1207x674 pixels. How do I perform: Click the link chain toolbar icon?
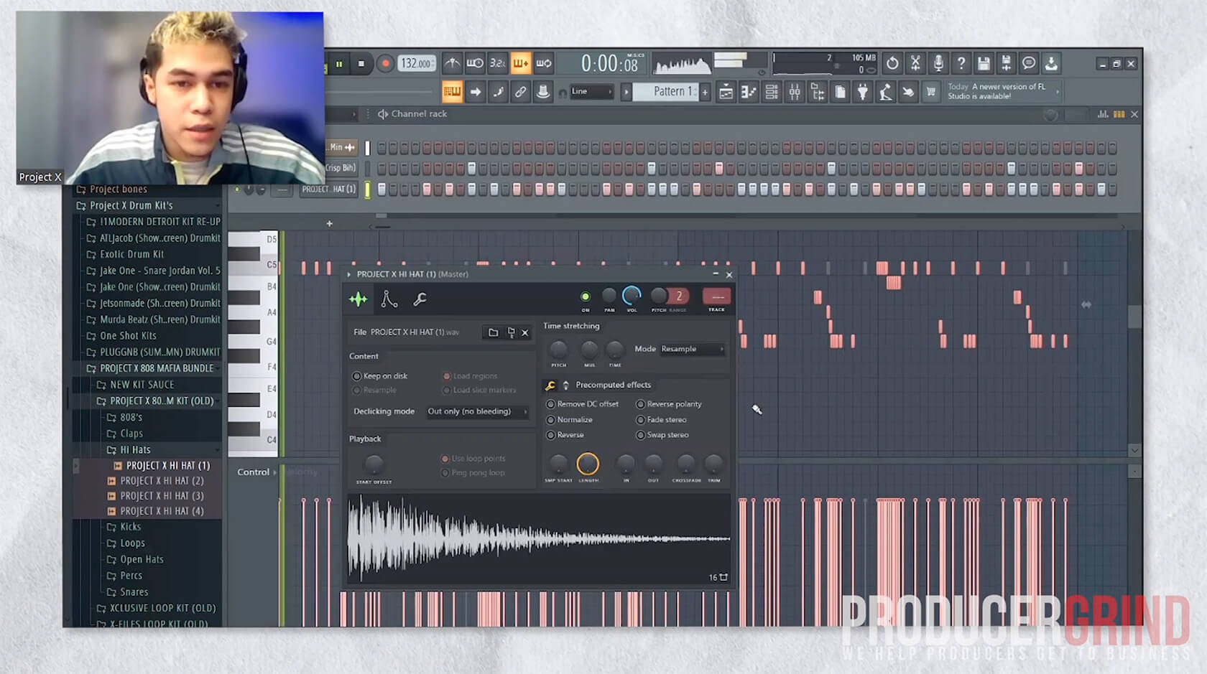click(x=520, y=92)
